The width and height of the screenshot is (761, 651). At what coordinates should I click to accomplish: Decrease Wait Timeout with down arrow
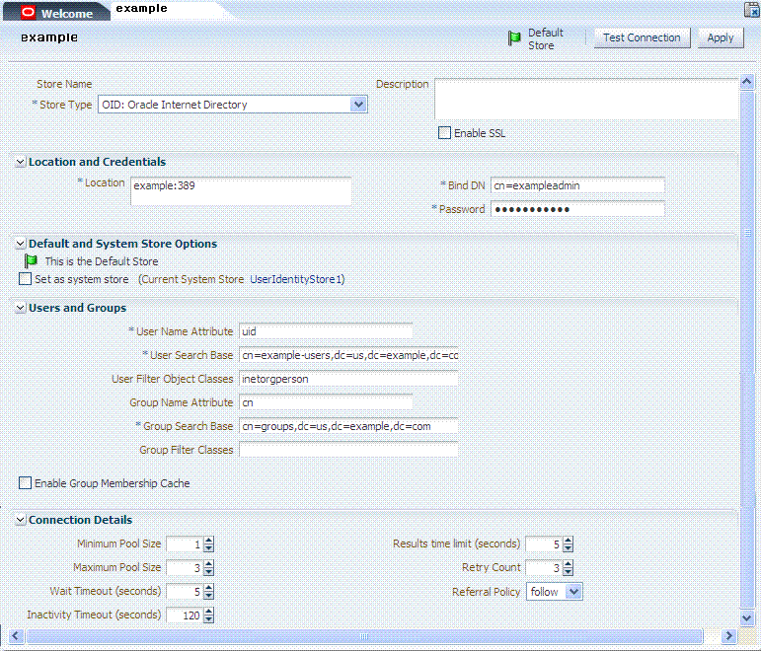click(x=208, y=596)
